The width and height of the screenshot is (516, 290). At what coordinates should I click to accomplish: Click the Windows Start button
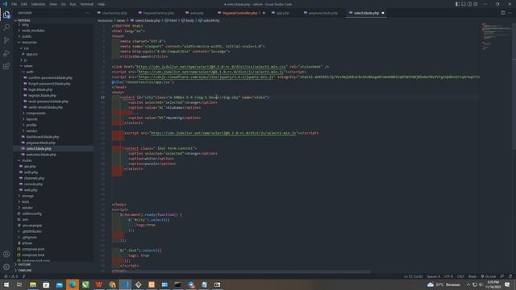coord(6,284)
